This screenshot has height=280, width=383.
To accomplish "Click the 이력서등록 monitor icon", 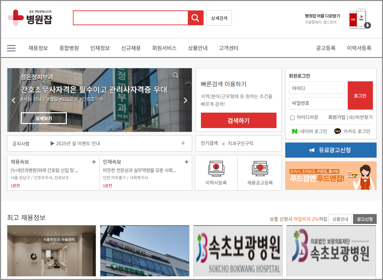I will (216, 168).
